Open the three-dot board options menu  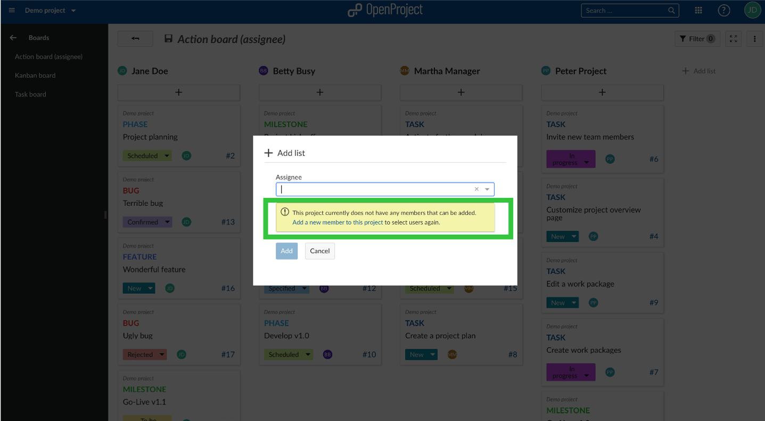tap(754, 38)
